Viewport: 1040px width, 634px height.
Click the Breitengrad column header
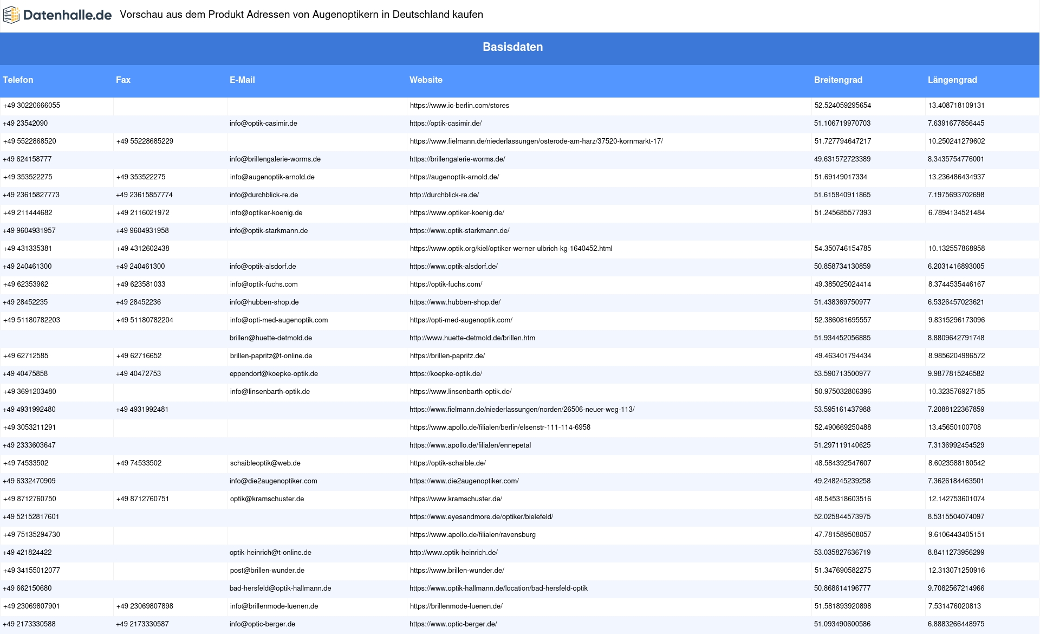(838, 80)
